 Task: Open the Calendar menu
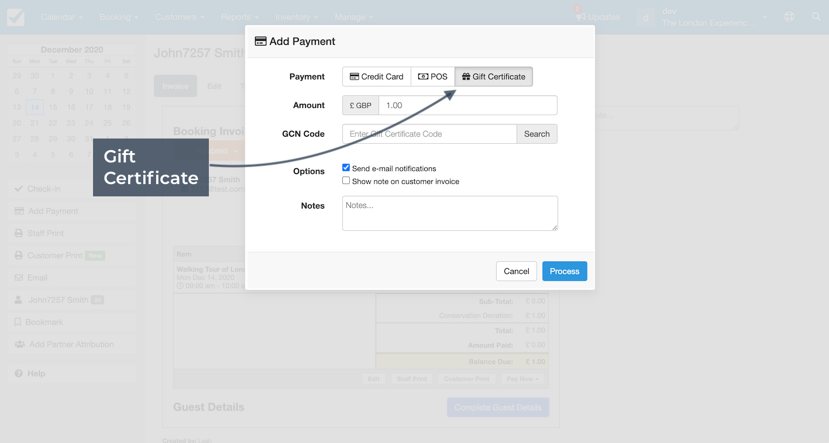point(61,17)
